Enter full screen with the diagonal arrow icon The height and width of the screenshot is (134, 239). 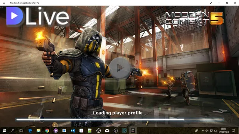click(211, 3)
